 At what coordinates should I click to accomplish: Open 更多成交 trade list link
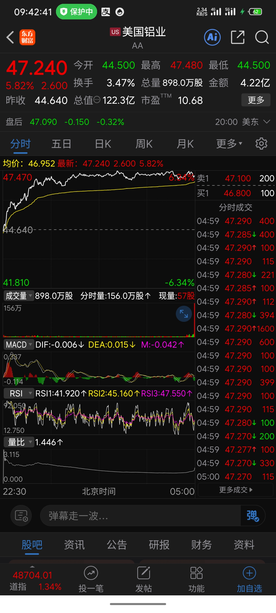point(236,490)
